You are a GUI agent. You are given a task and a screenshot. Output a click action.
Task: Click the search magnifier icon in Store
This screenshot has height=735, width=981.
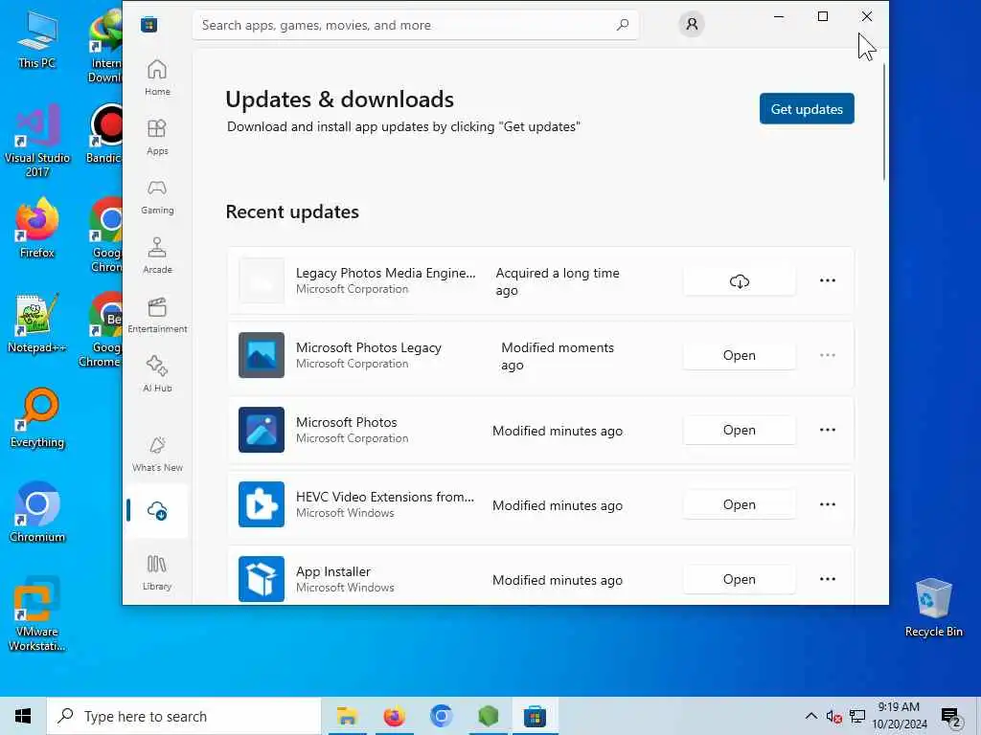tap(623, 25)
